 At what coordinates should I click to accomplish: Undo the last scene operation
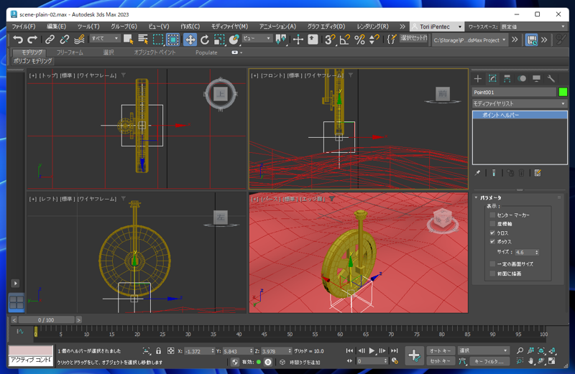click(17, 39)
